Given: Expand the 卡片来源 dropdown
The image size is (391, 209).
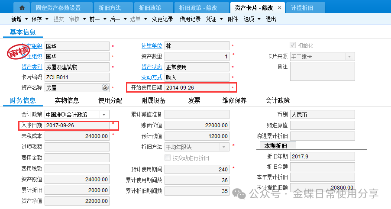Looking at the screenshot, I should (x=349, y=57).
